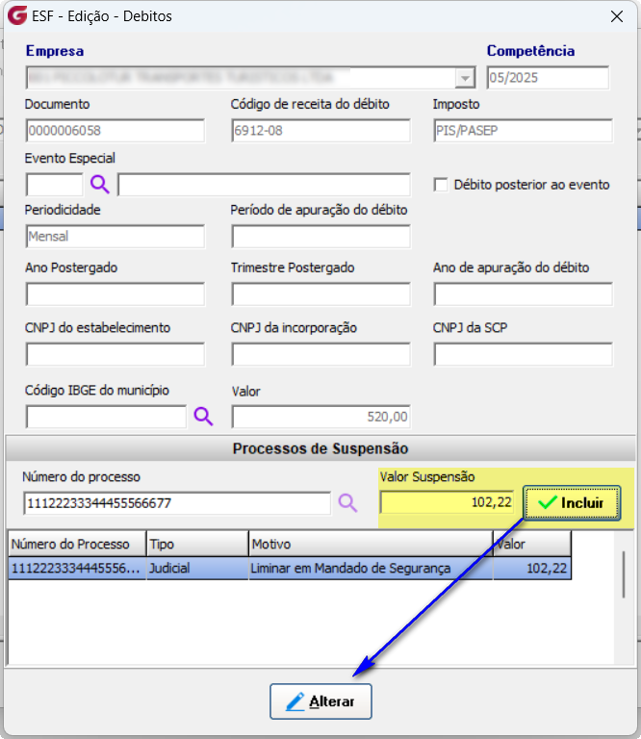Click the ESF application logo in title bar
The image size is (641, 739).
pyautogui.click(x=17, y=15)
